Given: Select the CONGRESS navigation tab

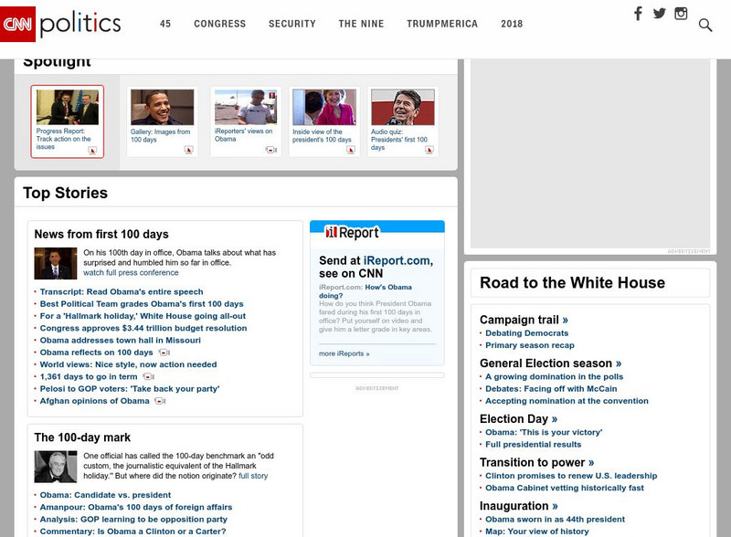Looking at the screenshot, I should [219, 24].
